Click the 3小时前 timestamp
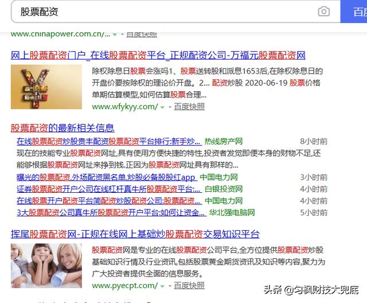367x303 pixels. [314, 177]
